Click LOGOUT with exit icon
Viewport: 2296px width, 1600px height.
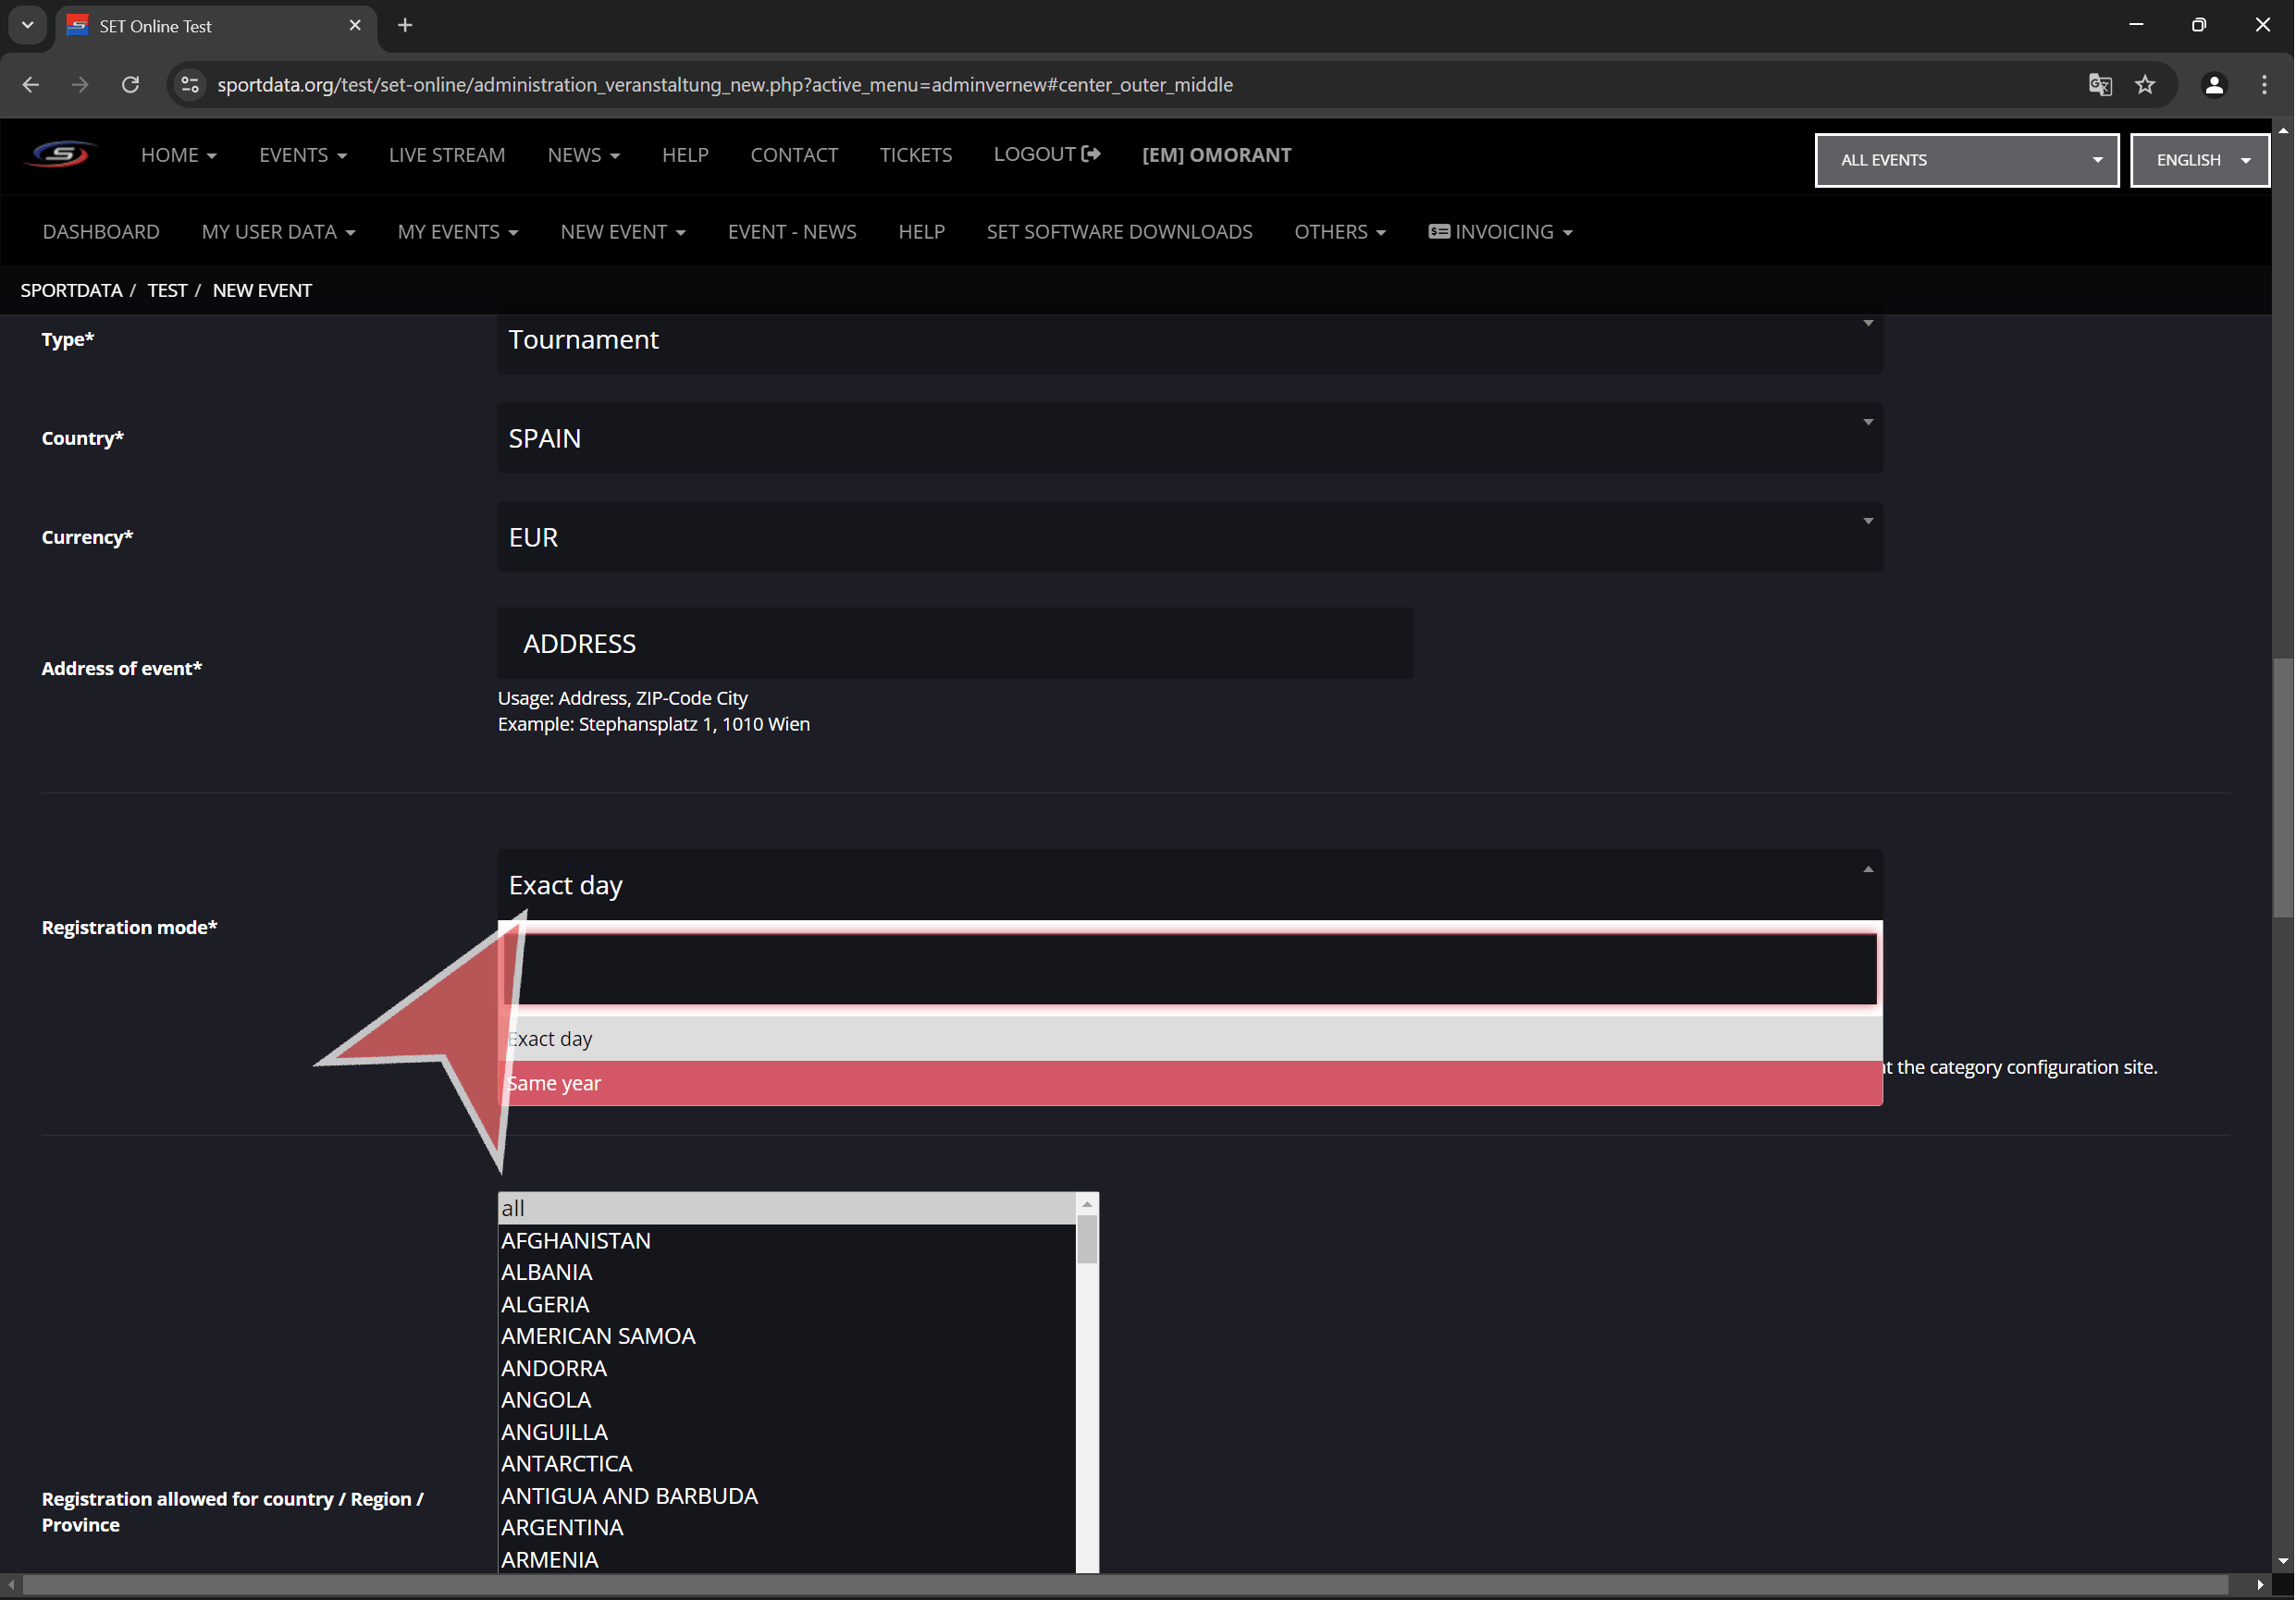1046,154
